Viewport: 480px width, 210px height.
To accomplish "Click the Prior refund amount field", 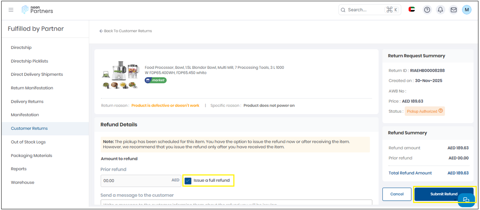I will (134, 181).
